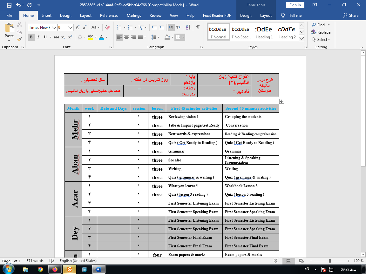This screenshot has width=366, height=274.
Task: Click the Sign in button
Action: click(x=295, y=5)
